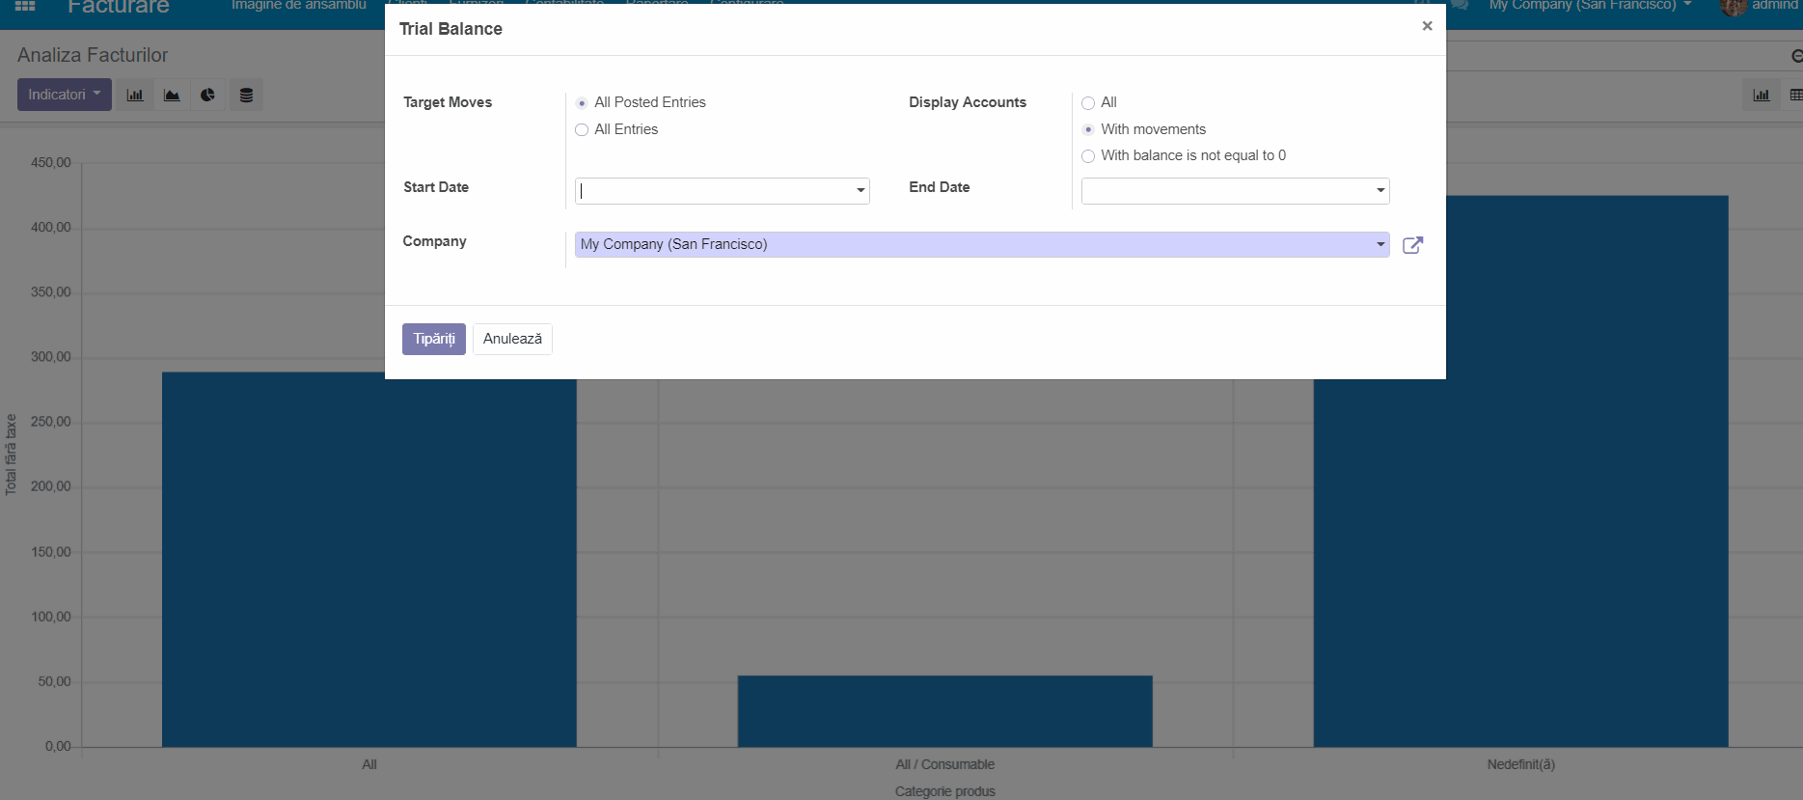1803x800 pixels.
Task: Click the End Date label
Action: coord(940,187)
